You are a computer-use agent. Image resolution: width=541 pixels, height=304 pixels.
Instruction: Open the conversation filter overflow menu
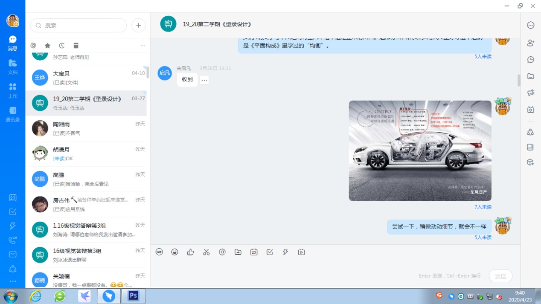(143, 46)
